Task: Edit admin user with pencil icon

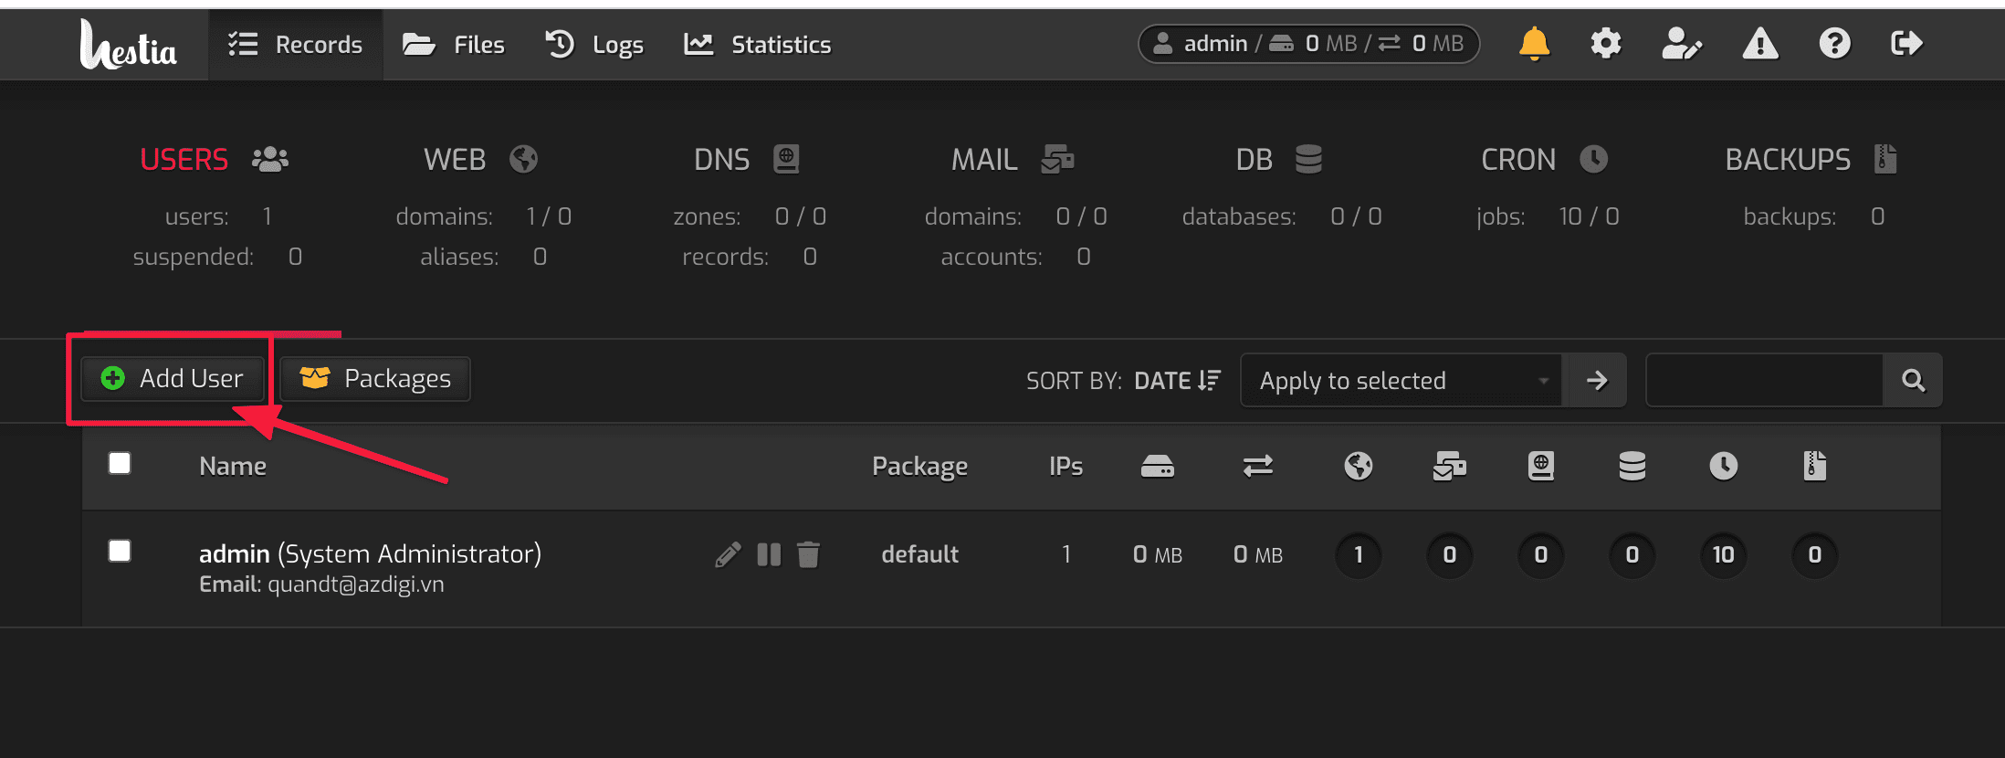Action: tap(728, 554)
